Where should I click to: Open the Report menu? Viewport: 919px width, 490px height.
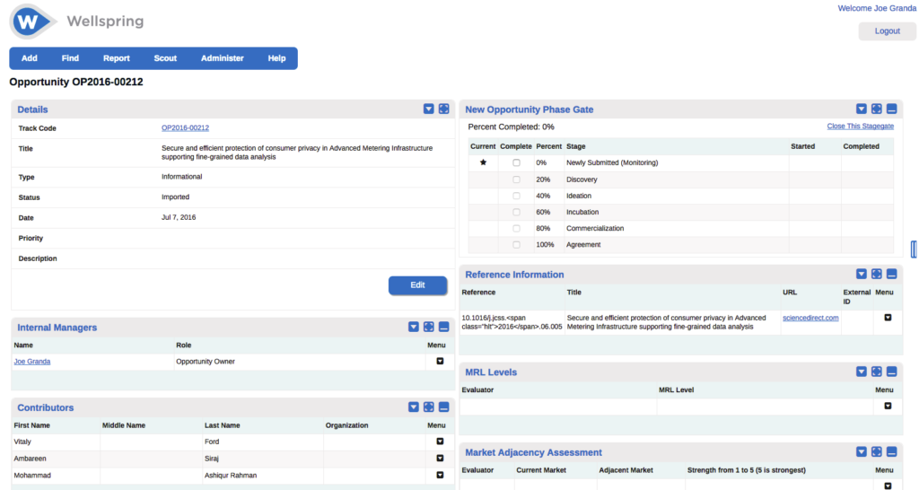(117, 58)
